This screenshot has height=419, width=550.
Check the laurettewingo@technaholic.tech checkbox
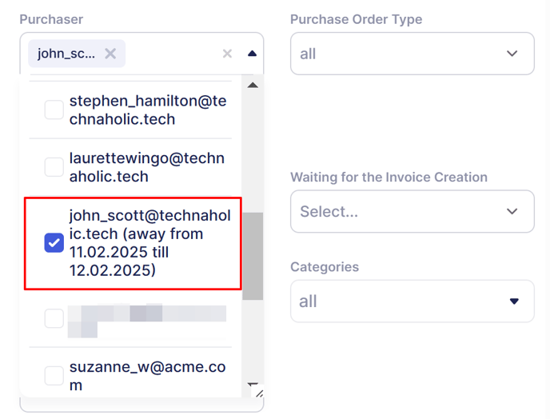coord(54,167)
